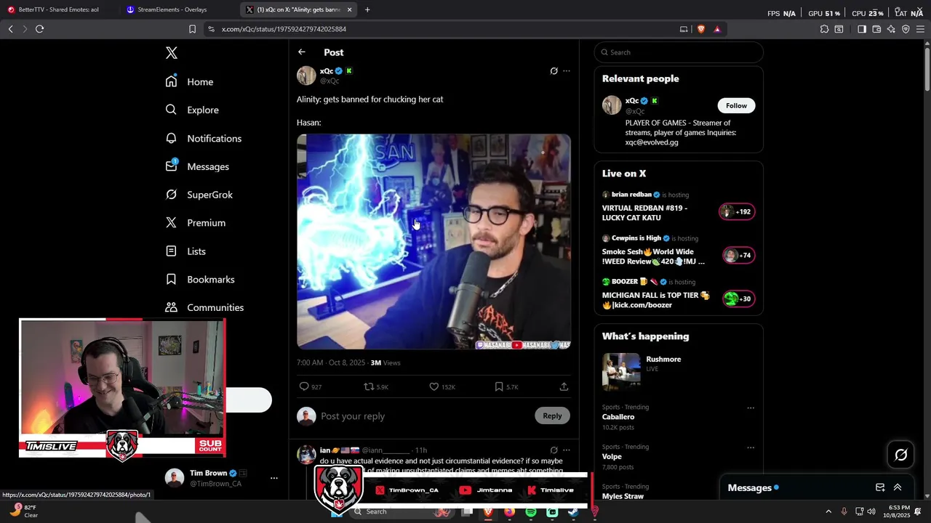Open Brave Rewards triangle icon
The width and height of the screenshot is (931, 523).
[x=717, y=29]
